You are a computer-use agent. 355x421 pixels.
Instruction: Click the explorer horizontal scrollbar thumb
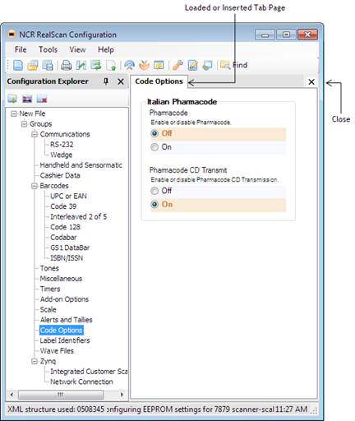(x=61, y=395)
